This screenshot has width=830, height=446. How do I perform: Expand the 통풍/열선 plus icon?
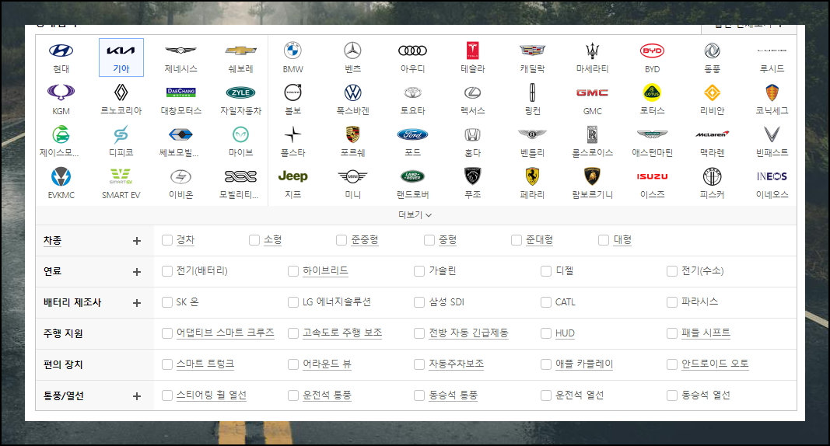(x=137, y=396)
